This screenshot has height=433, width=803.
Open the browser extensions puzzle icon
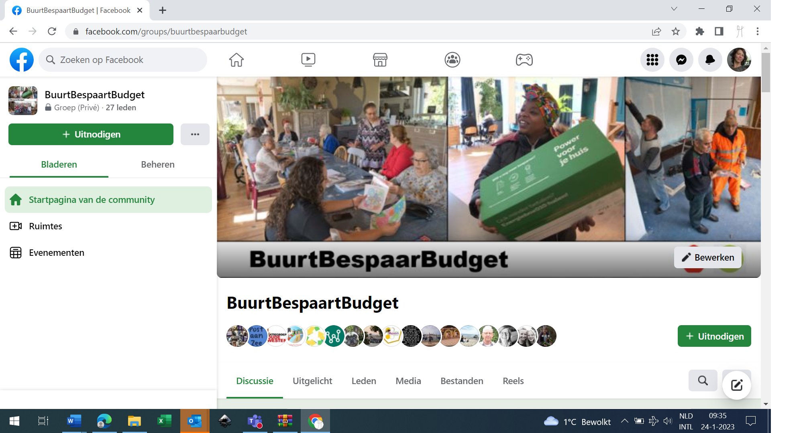[x=700, y=31]
